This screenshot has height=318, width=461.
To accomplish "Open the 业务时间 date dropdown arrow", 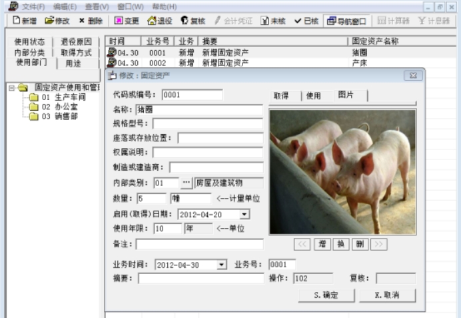I will pos(221,265).
